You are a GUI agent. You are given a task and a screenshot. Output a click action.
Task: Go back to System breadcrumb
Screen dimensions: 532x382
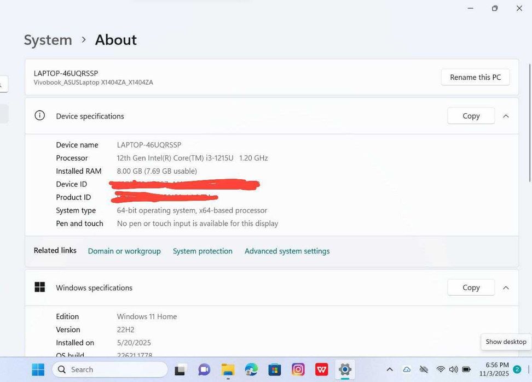[x=48, y=40]
